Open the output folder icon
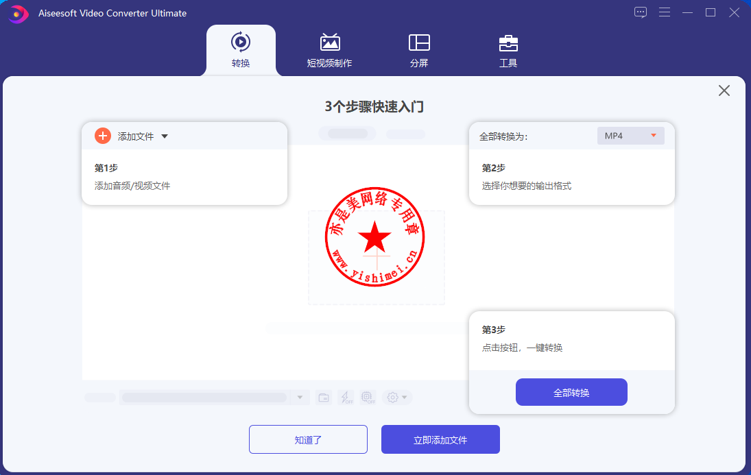This screenshot has width=751, height=475. 324,398
